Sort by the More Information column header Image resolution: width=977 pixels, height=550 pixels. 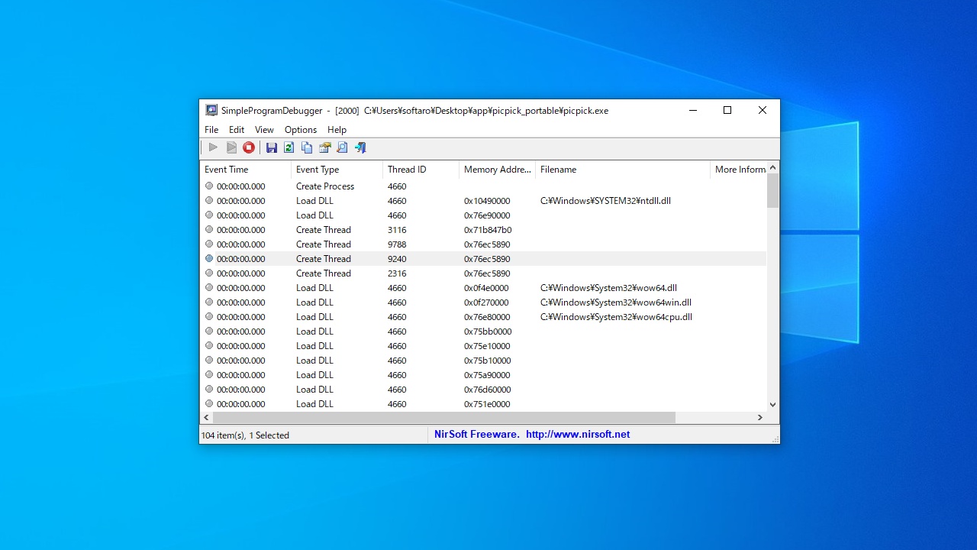pyautogui.click(x=738, y=170)
